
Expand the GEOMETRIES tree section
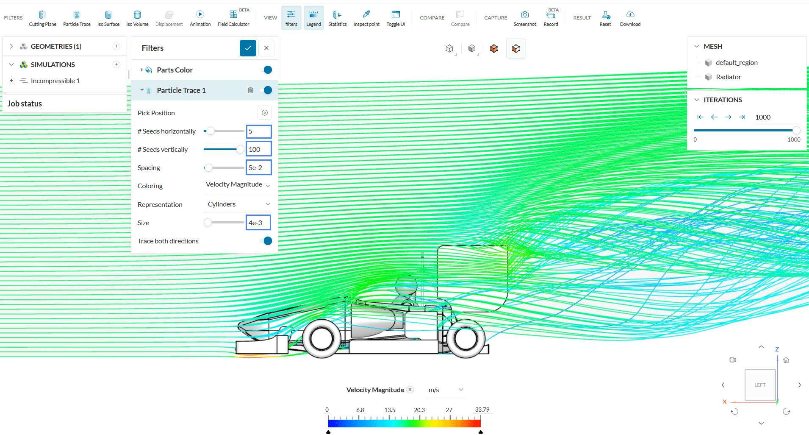11,46
